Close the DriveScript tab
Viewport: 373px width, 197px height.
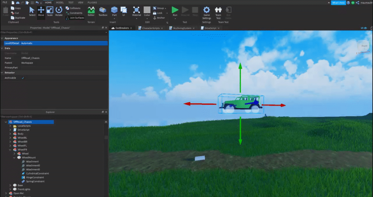click(x=218, y=28)
